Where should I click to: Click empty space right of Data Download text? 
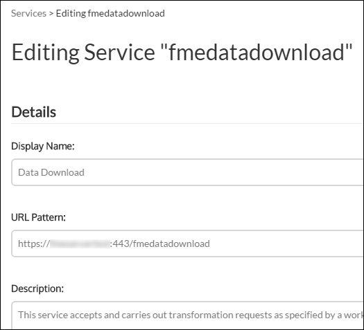(x=223, y=172)
